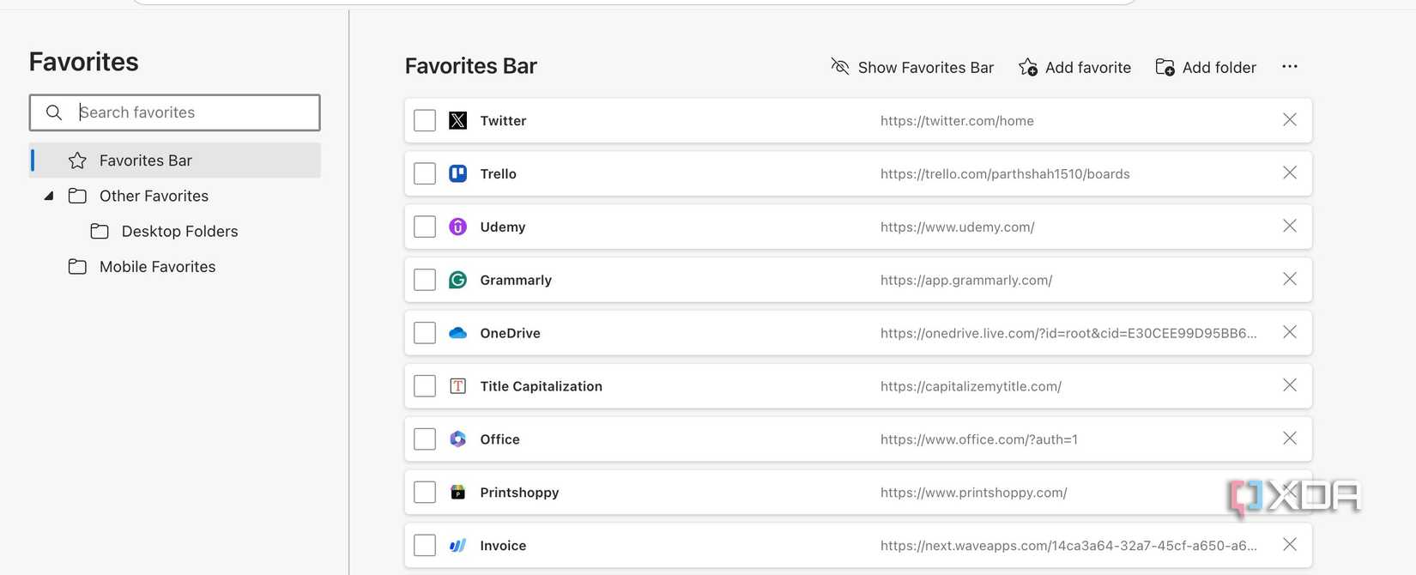Click the Office favicon
Screen dimensions: 1416x575
458,439
